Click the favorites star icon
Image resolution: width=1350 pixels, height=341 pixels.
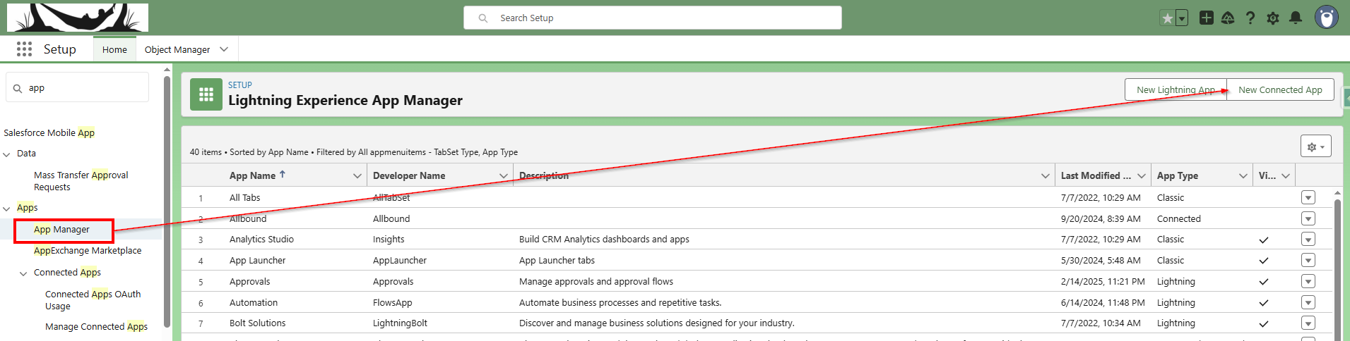tap(1168, 18)
